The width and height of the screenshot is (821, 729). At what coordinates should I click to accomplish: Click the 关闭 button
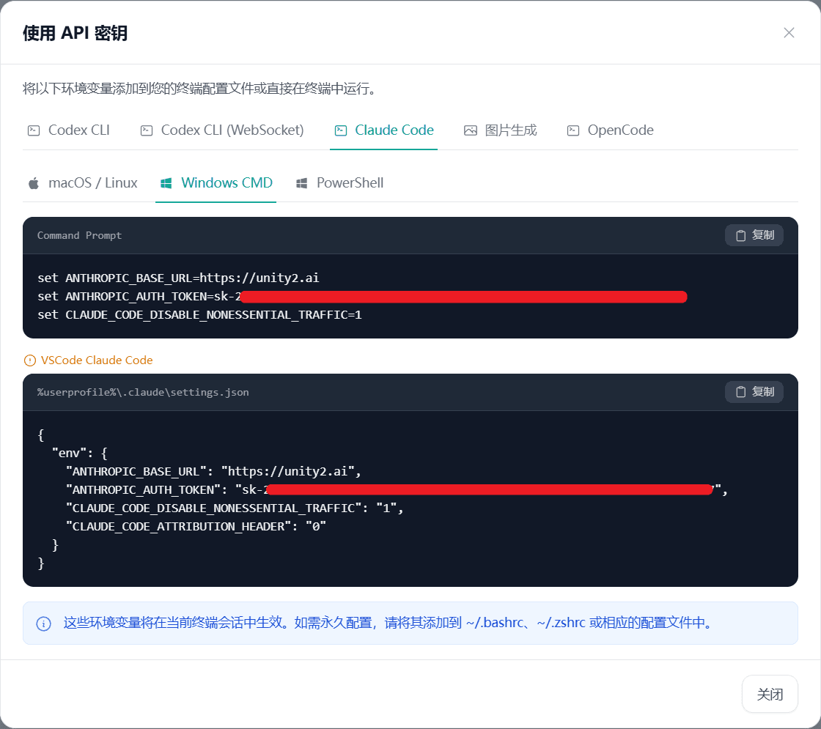(770, 694)
